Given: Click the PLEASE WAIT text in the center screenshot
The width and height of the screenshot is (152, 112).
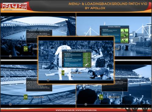Looking at the screenshot, I should [76, 73].
